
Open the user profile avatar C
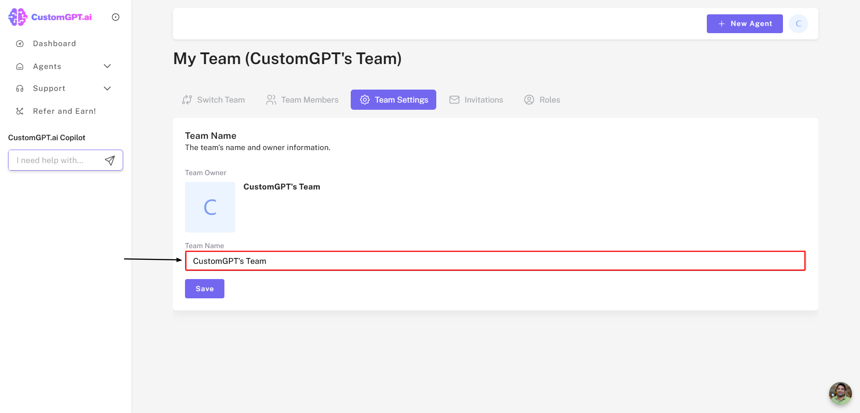coord(798,24)
